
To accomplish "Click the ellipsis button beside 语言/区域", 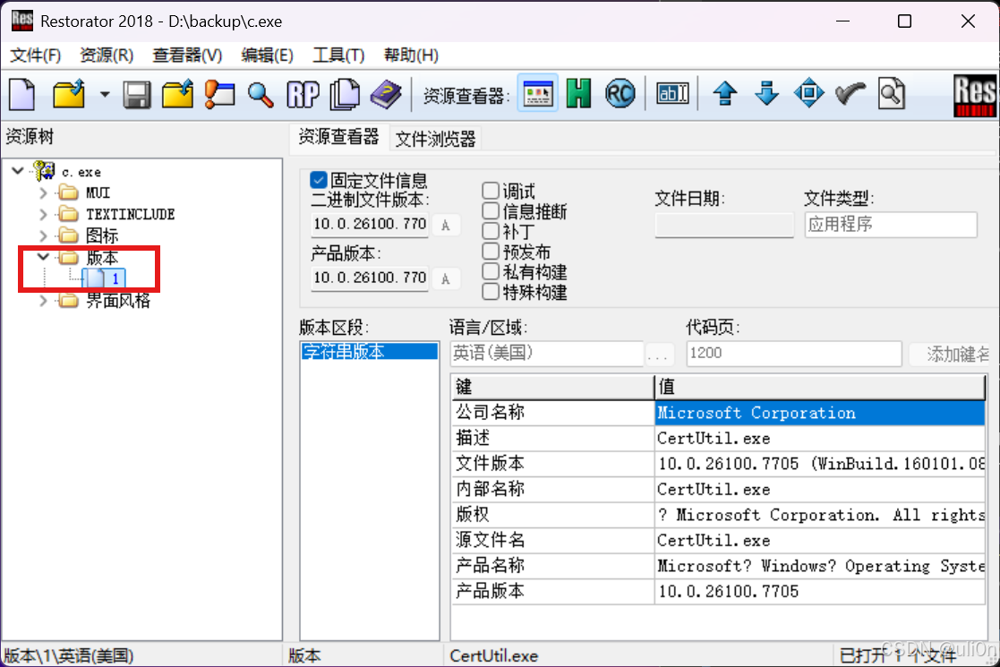I will (x=660, y=354).
